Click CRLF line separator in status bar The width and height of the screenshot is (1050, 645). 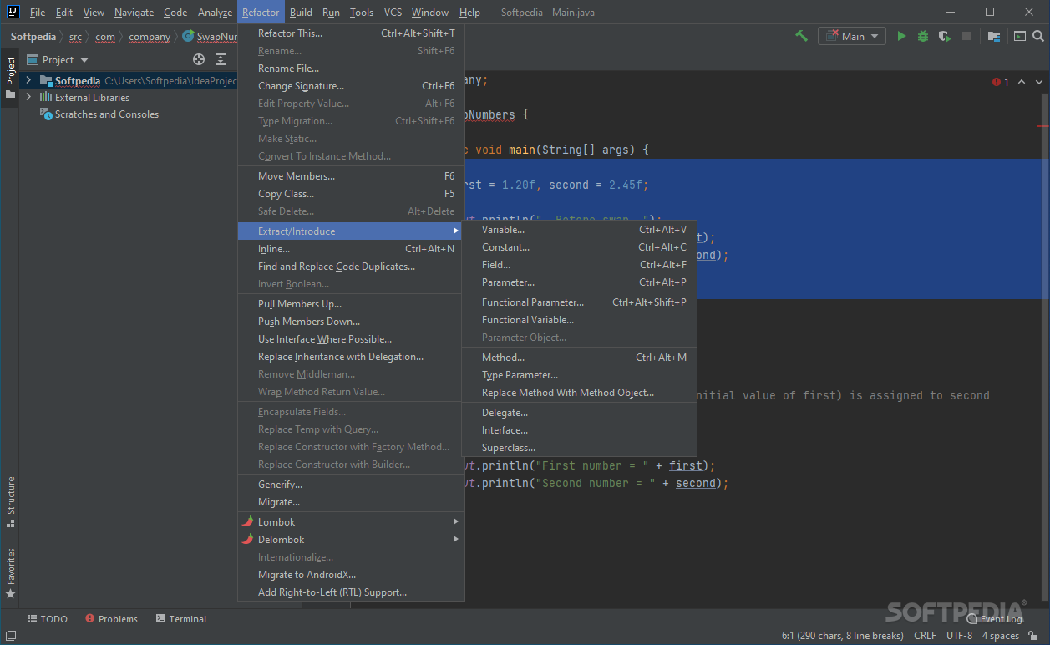click(x=925, y=636)
